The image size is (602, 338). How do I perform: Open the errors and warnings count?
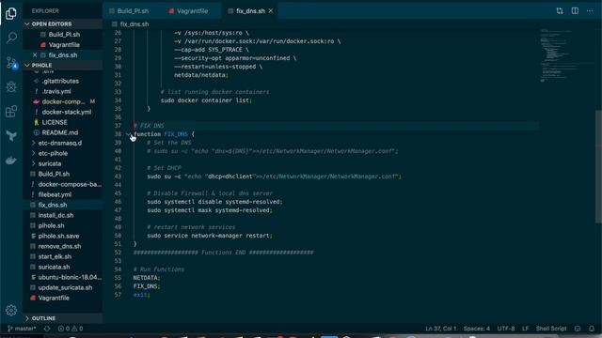tap(71, 329)
